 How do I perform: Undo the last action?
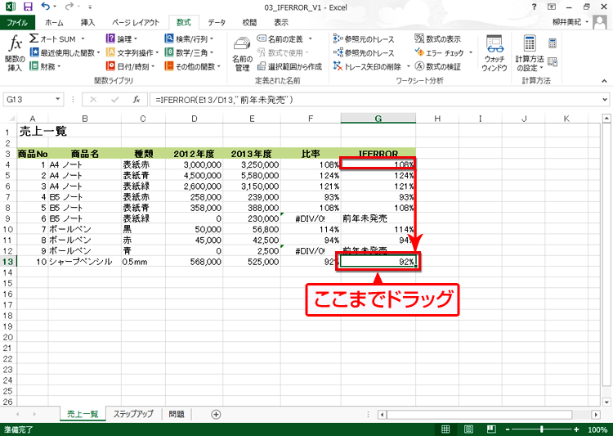point(45,7)
